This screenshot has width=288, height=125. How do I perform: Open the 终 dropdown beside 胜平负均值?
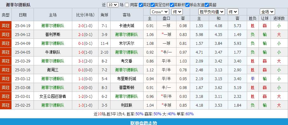tap(233, 12)
